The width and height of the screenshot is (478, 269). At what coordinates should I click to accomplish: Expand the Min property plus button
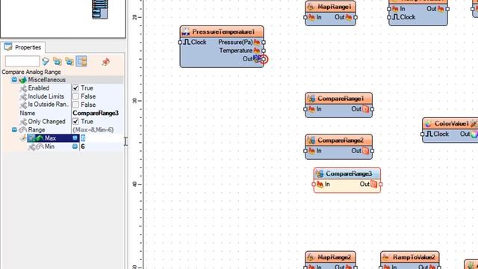tap(75, 146)
